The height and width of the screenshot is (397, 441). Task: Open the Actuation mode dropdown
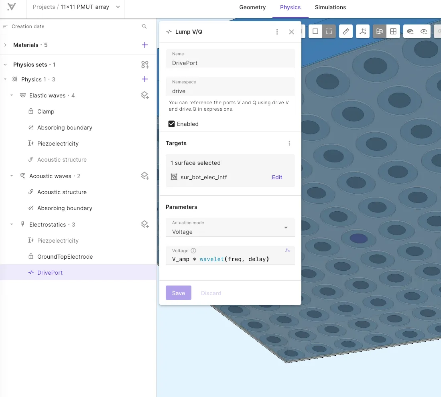[230, 227]
